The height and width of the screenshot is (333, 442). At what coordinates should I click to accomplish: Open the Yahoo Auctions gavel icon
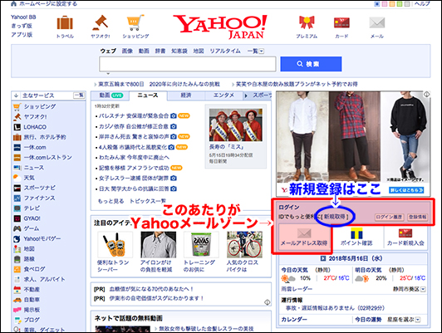(x=100, y=22)
